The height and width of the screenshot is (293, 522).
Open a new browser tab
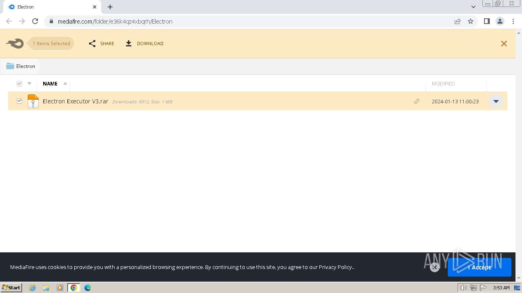(110, 7)
